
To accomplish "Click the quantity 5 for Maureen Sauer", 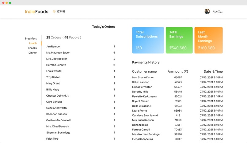I will 114,52.
